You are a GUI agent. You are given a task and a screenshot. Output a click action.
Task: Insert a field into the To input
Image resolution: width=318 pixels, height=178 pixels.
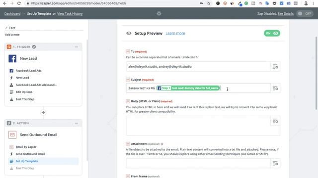pyautogui.click(x=275, y=67)
